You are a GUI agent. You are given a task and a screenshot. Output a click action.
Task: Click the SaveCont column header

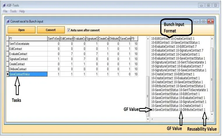click(125, 38)
